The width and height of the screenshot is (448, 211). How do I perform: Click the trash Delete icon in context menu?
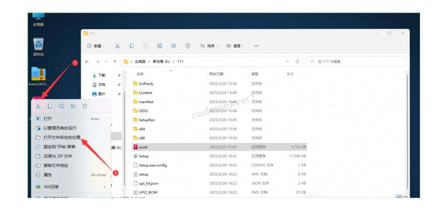(x=85, y=106)
